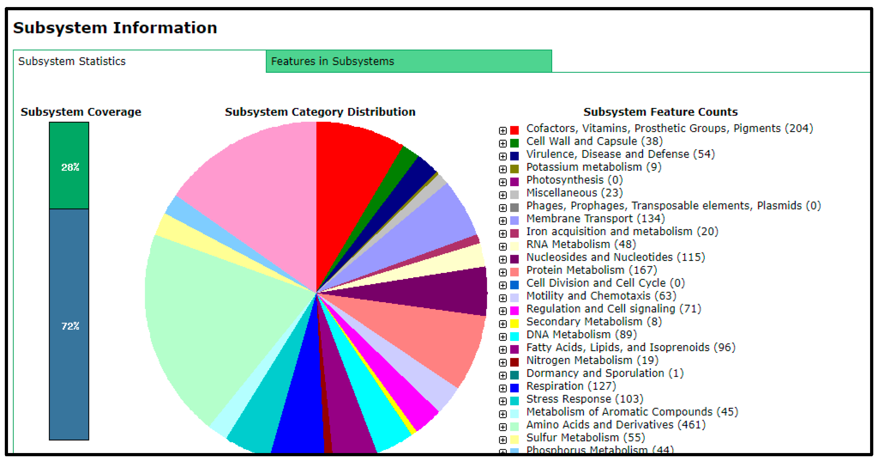
Task: Expand the Amino Acids and Derivatives category
Action: point(503,427)
